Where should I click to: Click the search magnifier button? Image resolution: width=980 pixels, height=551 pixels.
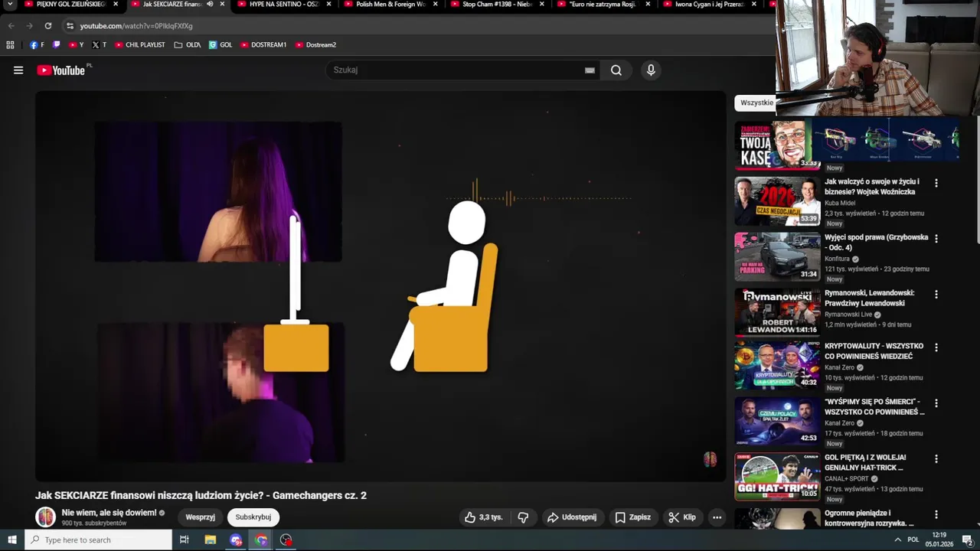(616, 70)
